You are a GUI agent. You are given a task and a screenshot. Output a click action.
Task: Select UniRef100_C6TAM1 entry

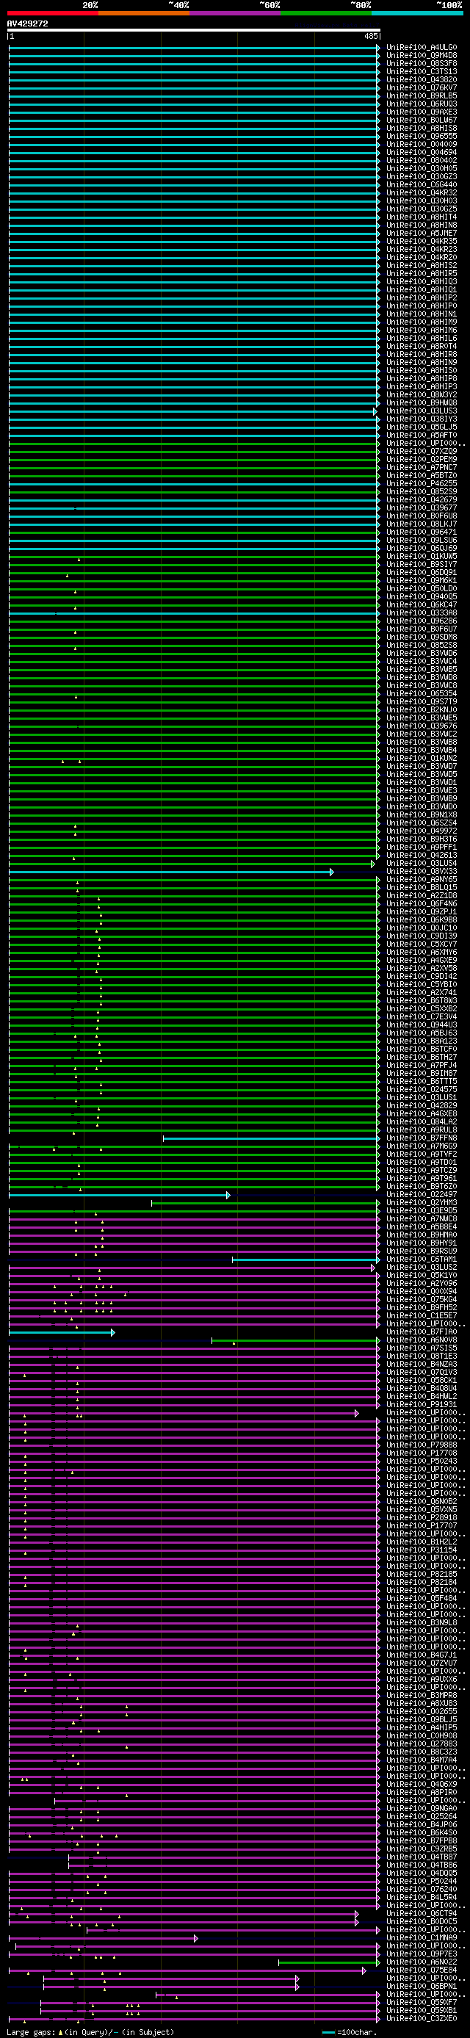[422, 1260]
